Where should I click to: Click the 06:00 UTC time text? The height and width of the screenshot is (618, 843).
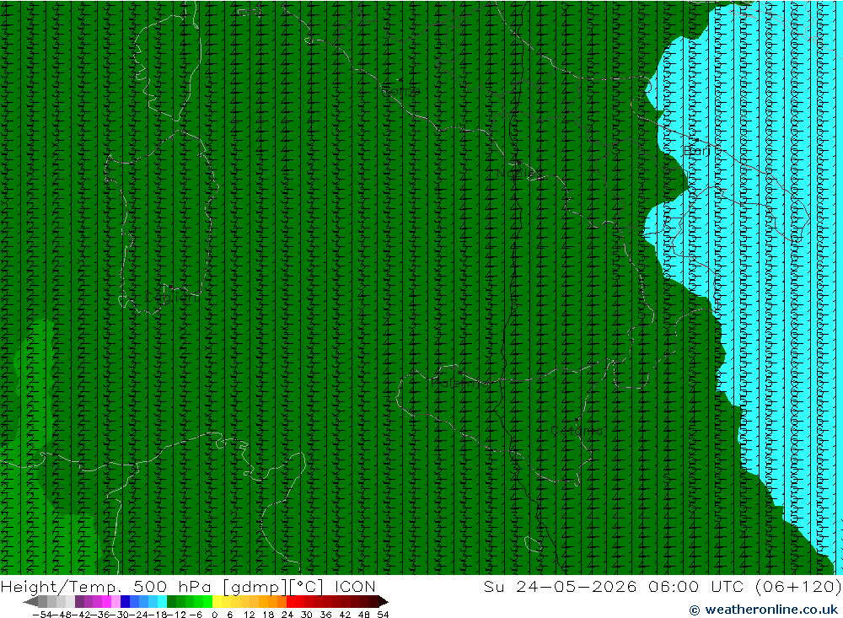pyautogui.click(x=698, y=586)
